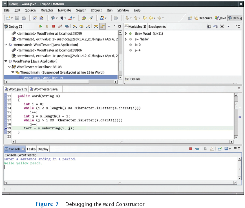
Task: Switch to the WordTester.java editor tab
Action: click(x=45, y=89)
